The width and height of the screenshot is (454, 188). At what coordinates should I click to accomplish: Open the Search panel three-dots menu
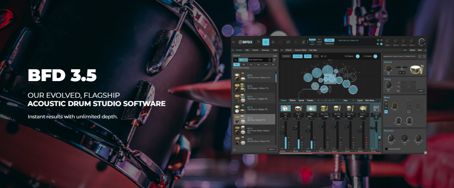coord(275,56)
